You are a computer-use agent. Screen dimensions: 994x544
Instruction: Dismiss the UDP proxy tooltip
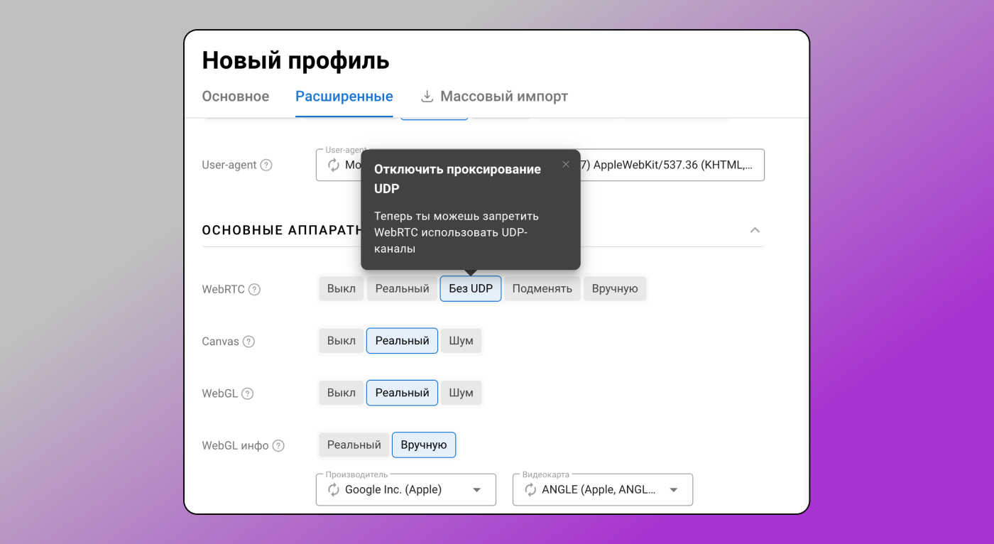pyautogui.click(x=565, y=164)
